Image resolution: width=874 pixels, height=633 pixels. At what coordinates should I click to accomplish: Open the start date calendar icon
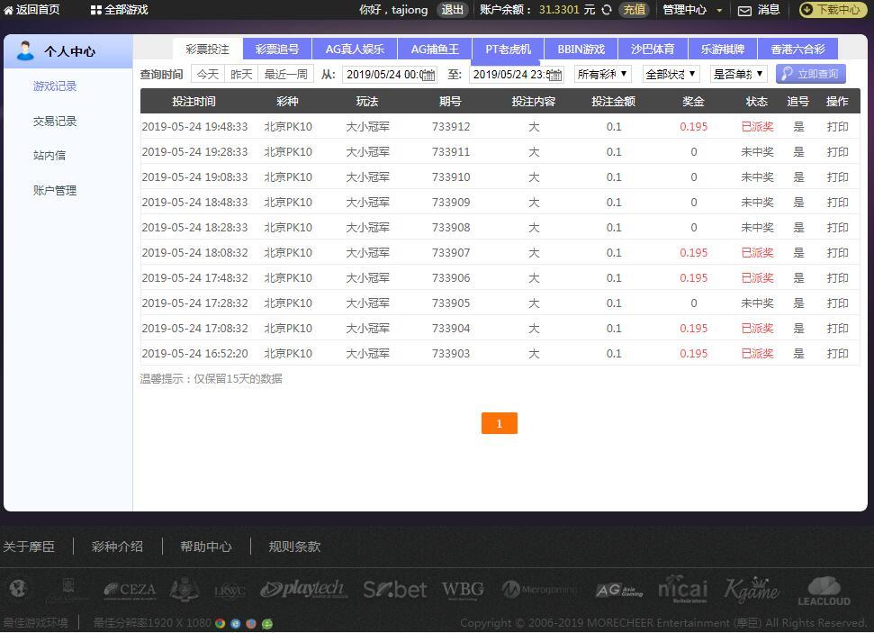click(x=428, y=75)
